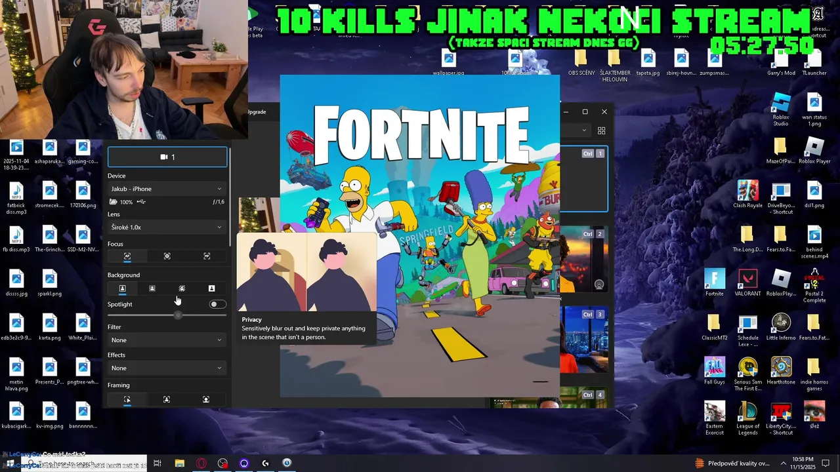
Task: Select the kv-img.png file on desktop
Action: click(x=49, y=416)
